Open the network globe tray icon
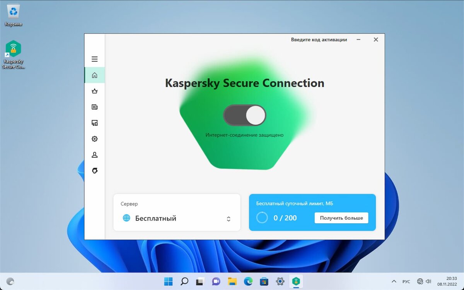Image resolution: width=464 pixels, height=290 pixels. 420,282
